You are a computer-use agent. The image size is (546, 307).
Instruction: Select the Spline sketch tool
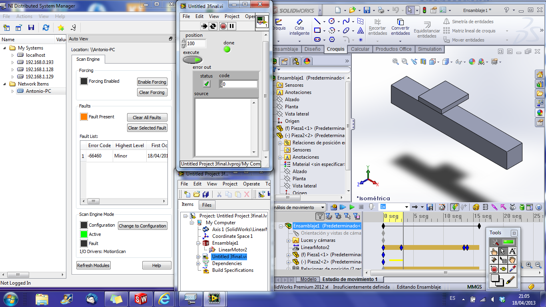346,21
